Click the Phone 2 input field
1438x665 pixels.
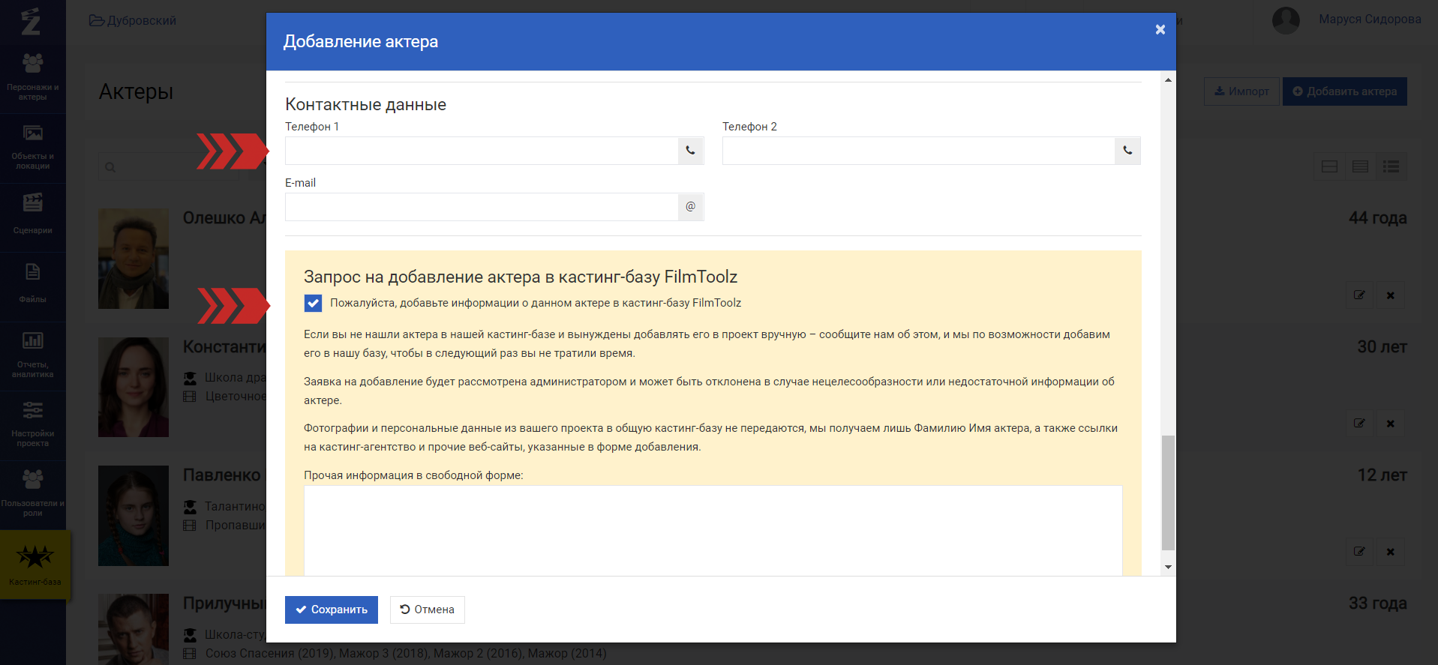(x=919, y=151)
